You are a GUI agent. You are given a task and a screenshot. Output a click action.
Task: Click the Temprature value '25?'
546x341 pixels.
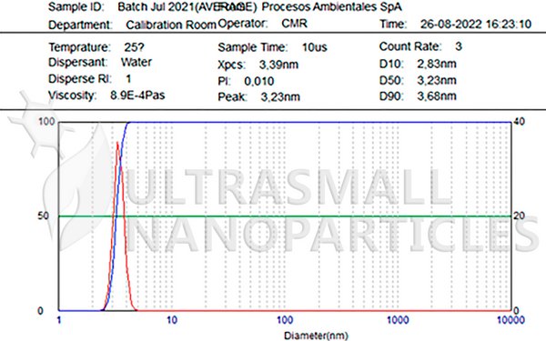coord(134,47)
